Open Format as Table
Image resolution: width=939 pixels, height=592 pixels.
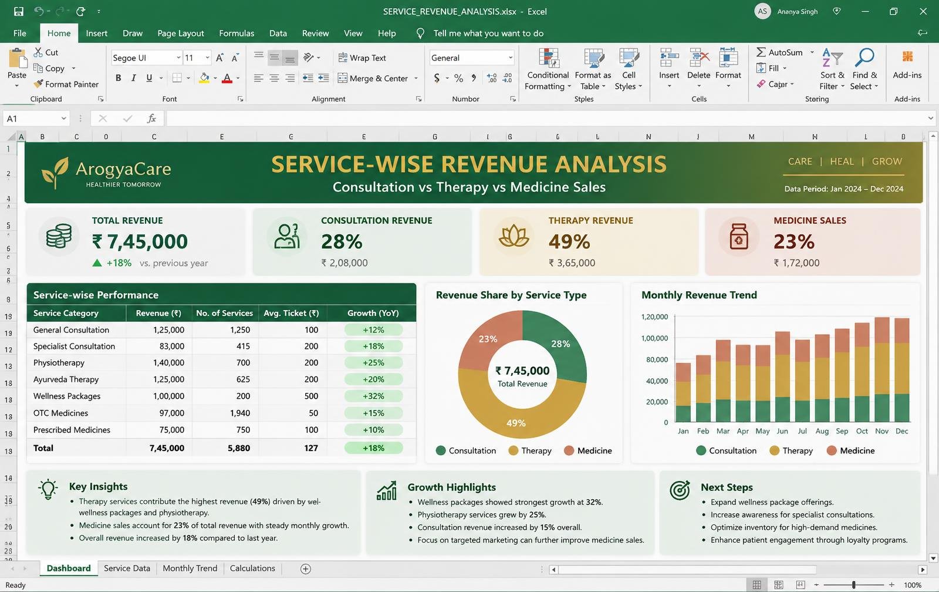593,69
